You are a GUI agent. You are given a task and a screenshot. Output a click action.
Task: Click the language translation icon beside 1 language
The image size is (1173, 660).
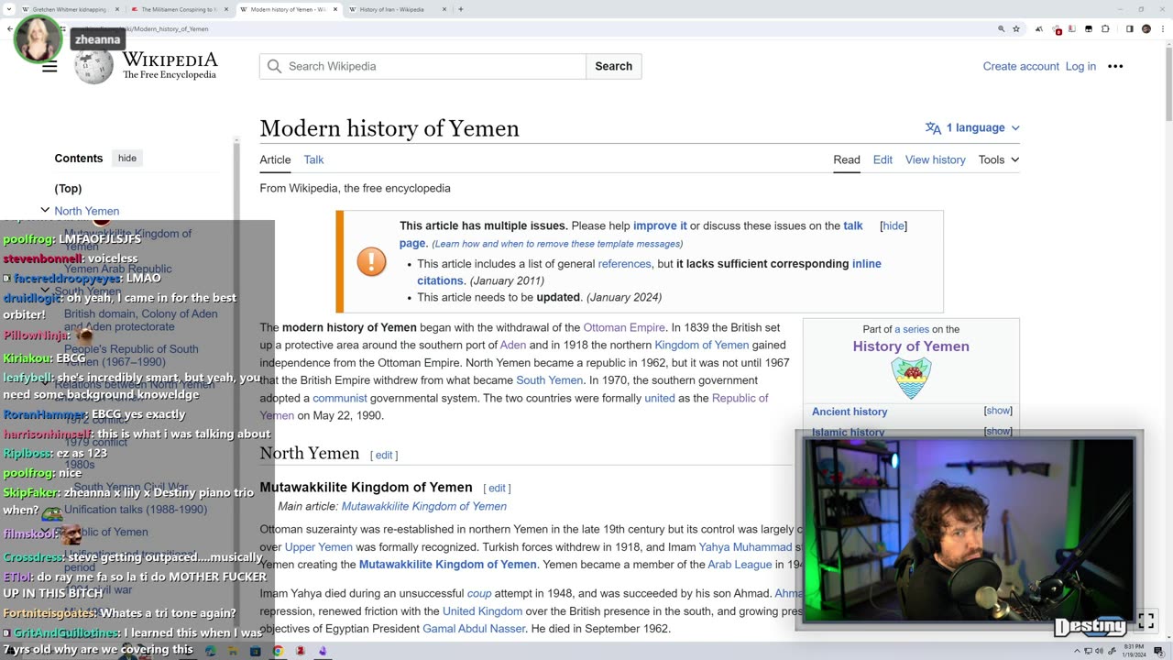(933, 127)
